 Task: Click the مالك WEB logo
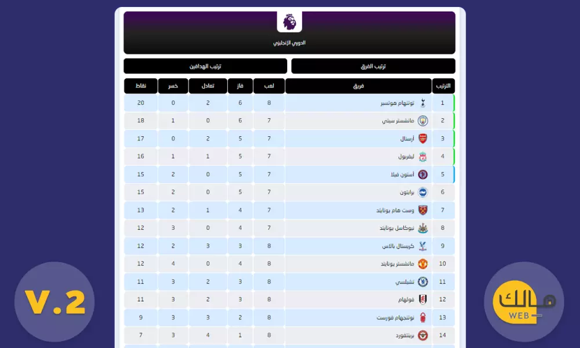point(524,302)
